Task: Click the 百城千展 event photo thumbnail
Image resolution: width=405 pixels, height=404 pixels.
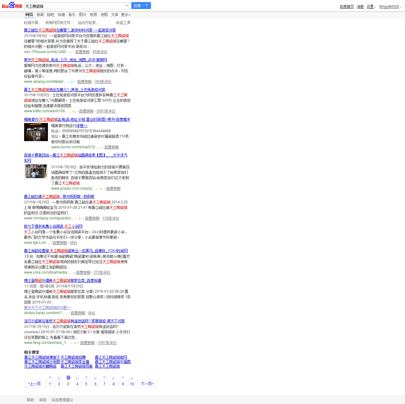Action: coord(36,171)
